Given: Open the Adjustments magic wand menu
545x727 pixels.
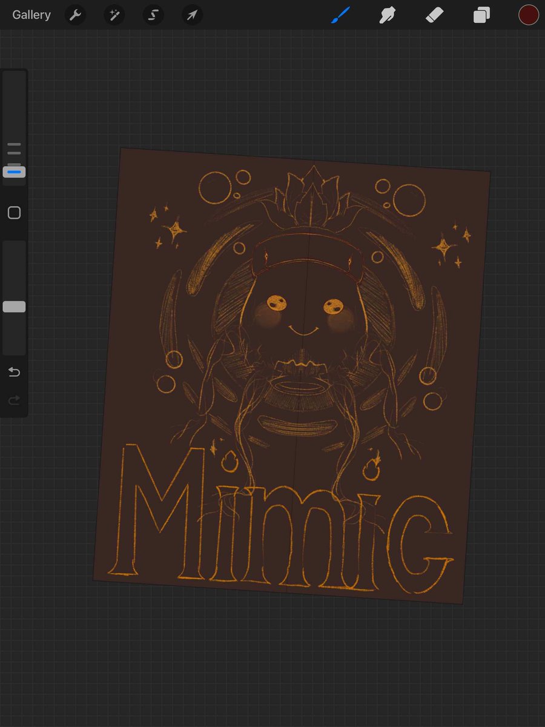Looking at the screenshot, I should click(114, 15).
